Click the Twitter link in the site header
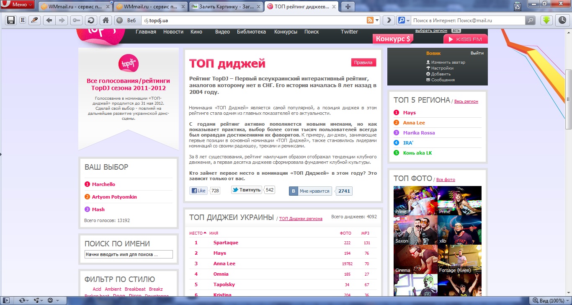 coord(349,32)
